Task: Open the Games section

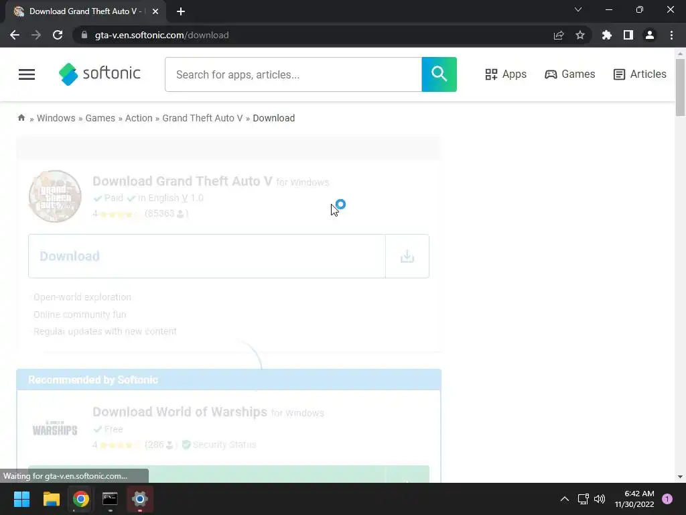Action: click(569, 74)
